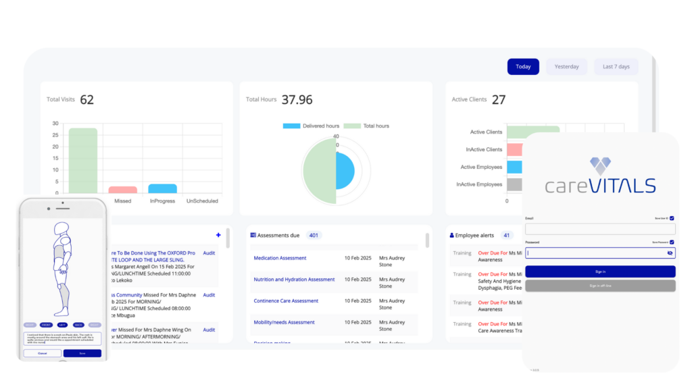This screenshot has width=692, height=389.
Task: Click the Email input field
Action: click(x=599, y=230)
